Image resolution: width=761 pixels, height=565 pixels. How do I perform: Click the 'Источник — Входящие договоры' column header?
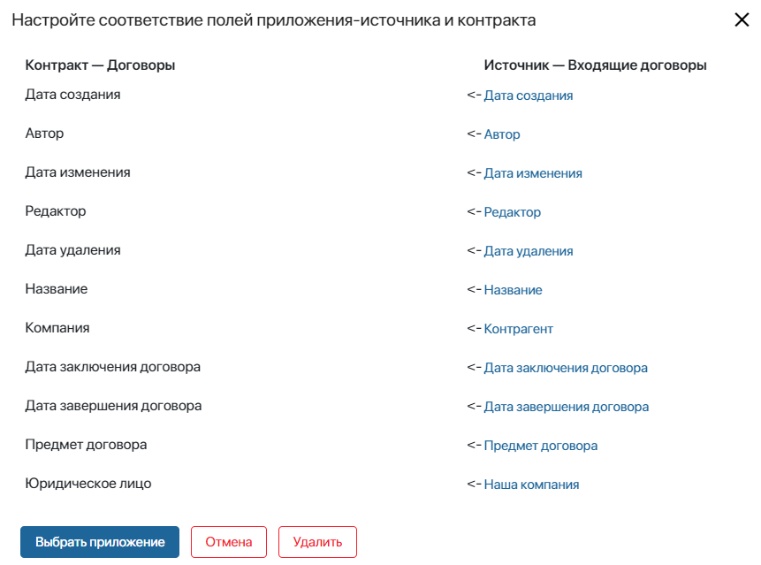click(595, 65)
